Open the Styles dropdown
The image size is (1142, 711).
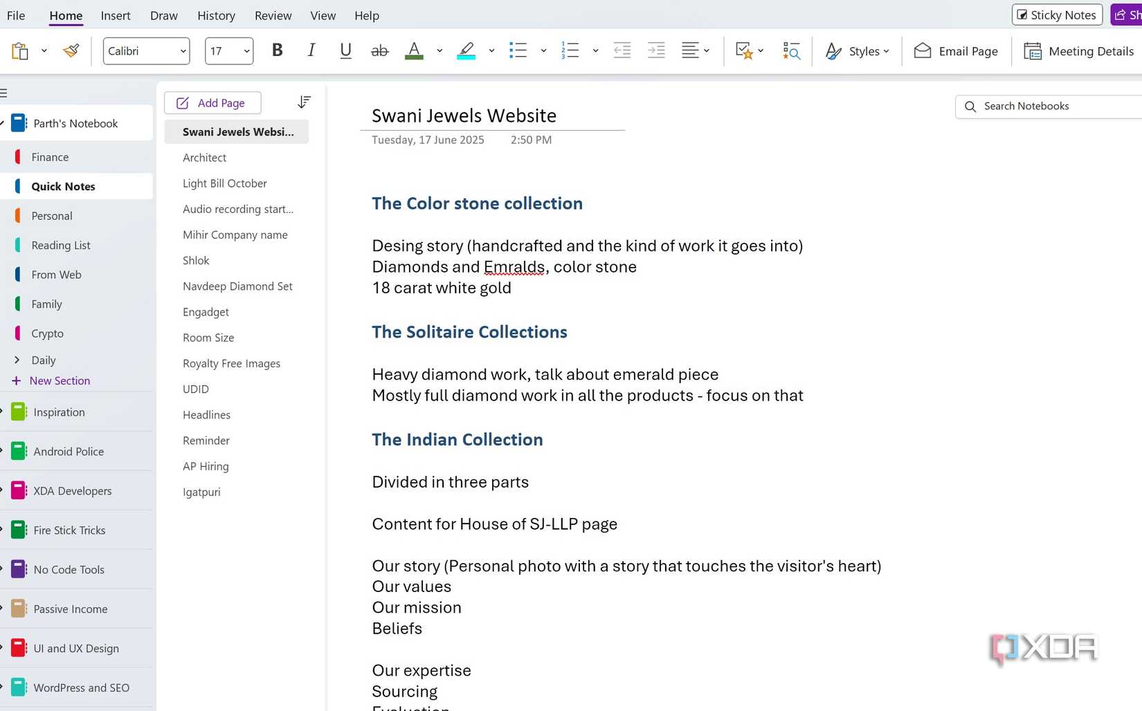pyautogui.click(x=857, y=50)
